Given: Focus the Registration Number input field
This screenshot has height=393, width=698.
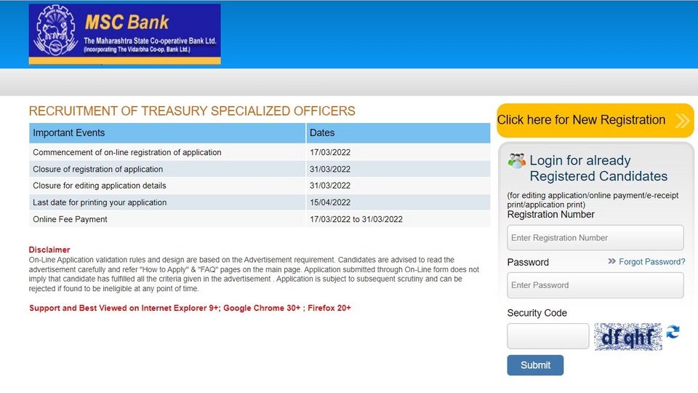Looking at the screenshot, I should click(595, 237).
